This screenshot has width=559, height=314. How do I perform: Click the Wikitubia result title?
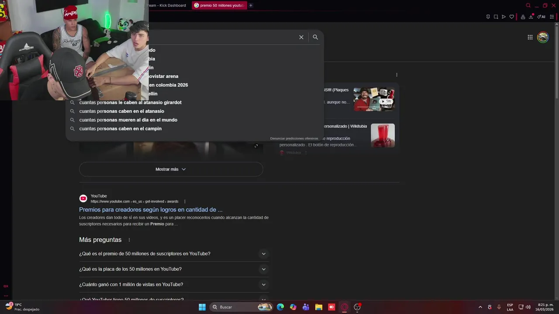click(x=345, y=126)
